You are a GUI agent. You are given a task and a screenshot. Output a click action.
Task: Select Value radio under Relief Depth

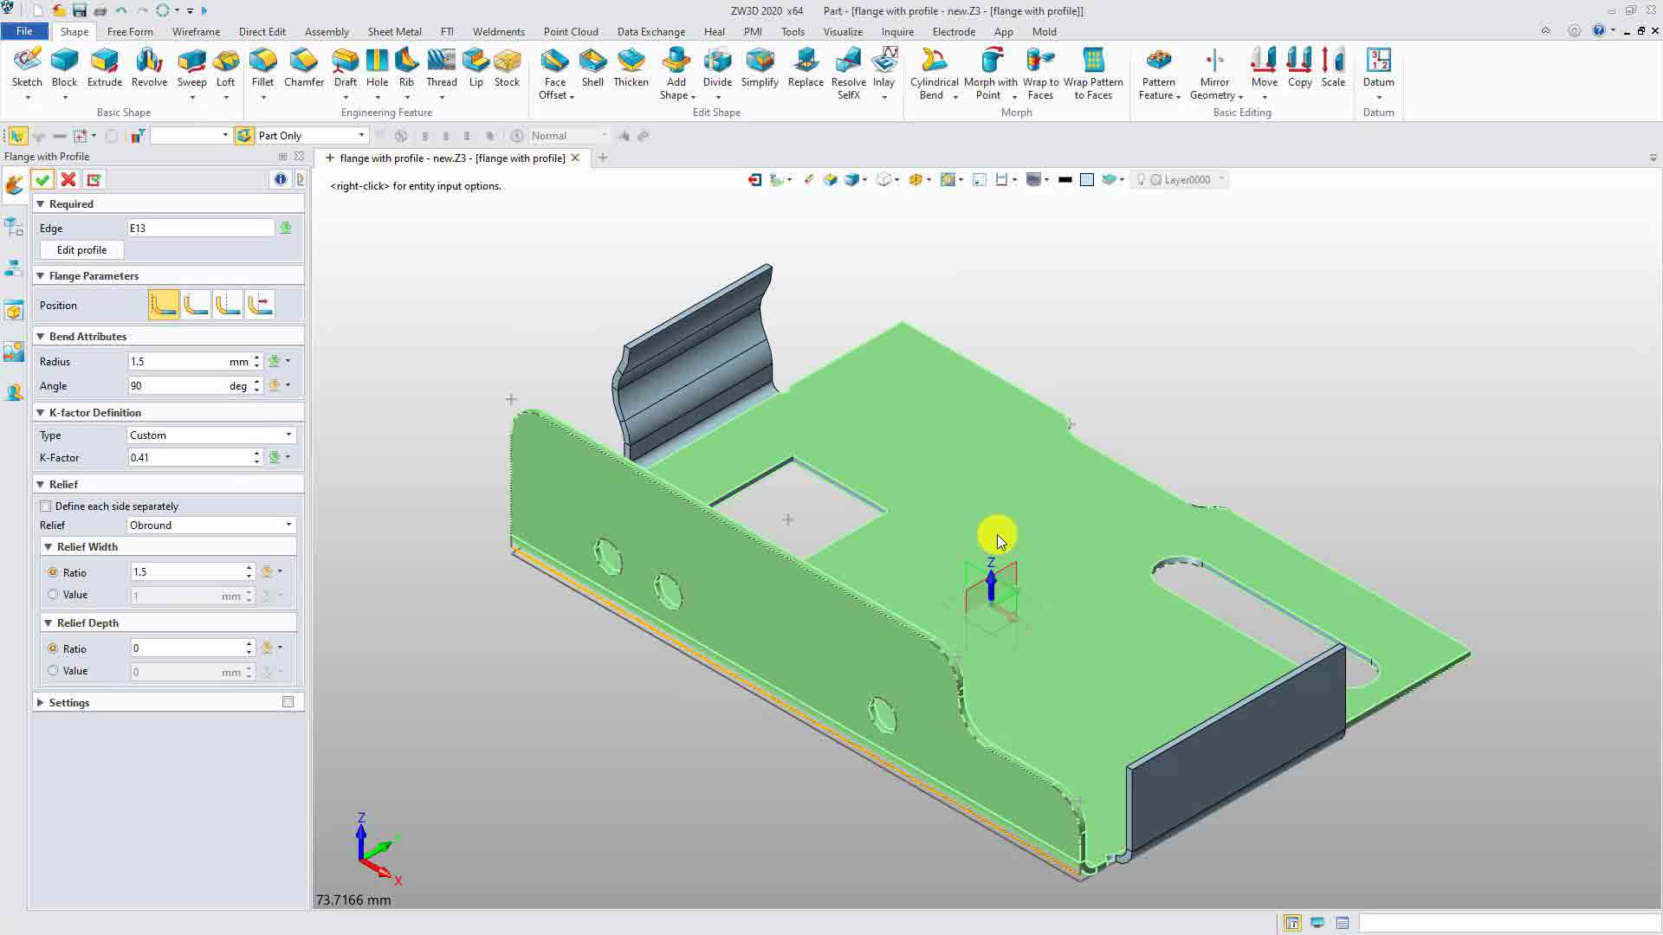(53, 671)
